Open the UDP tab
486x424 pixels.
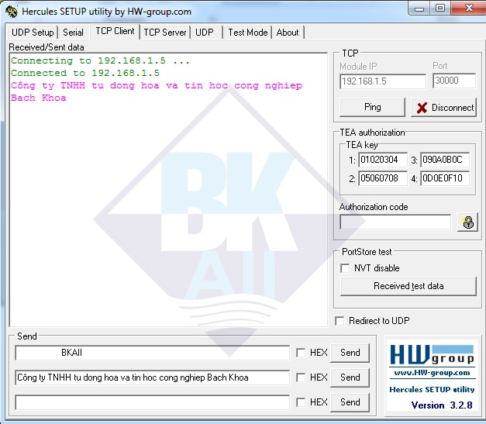click(205, 33)
